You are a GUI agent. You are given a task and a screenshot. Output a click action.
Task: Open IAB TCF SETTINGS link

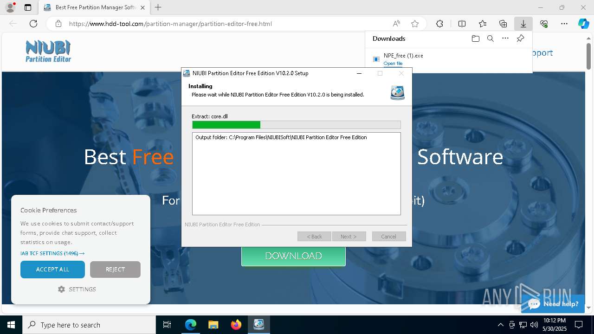click(x=52, y=253)
